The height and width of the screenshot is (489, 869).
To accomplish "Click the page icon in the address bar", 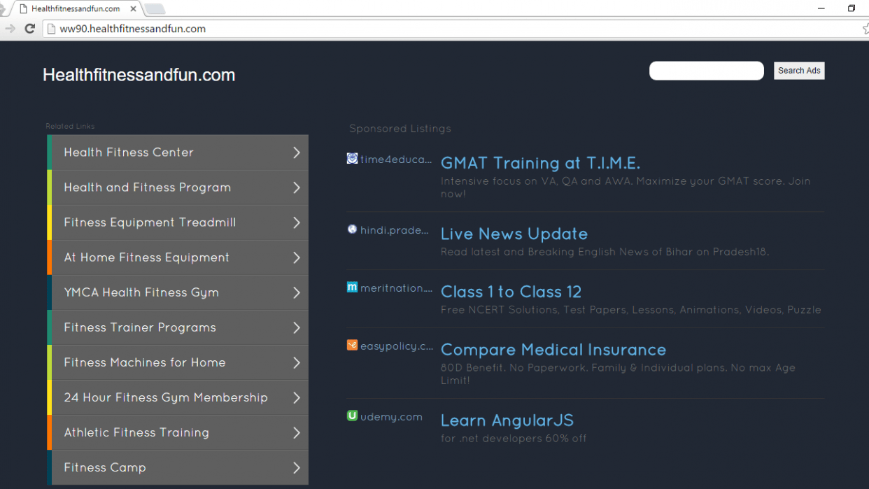I will click(51, 29).
